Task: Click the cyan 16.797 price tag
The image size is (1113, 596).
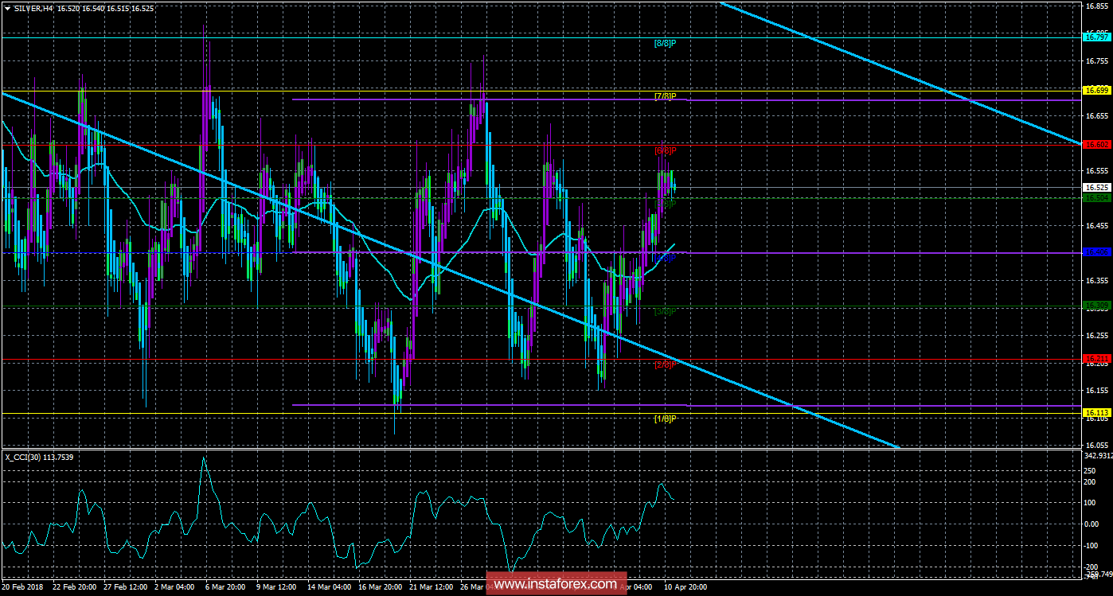Action: [1096, 37]
